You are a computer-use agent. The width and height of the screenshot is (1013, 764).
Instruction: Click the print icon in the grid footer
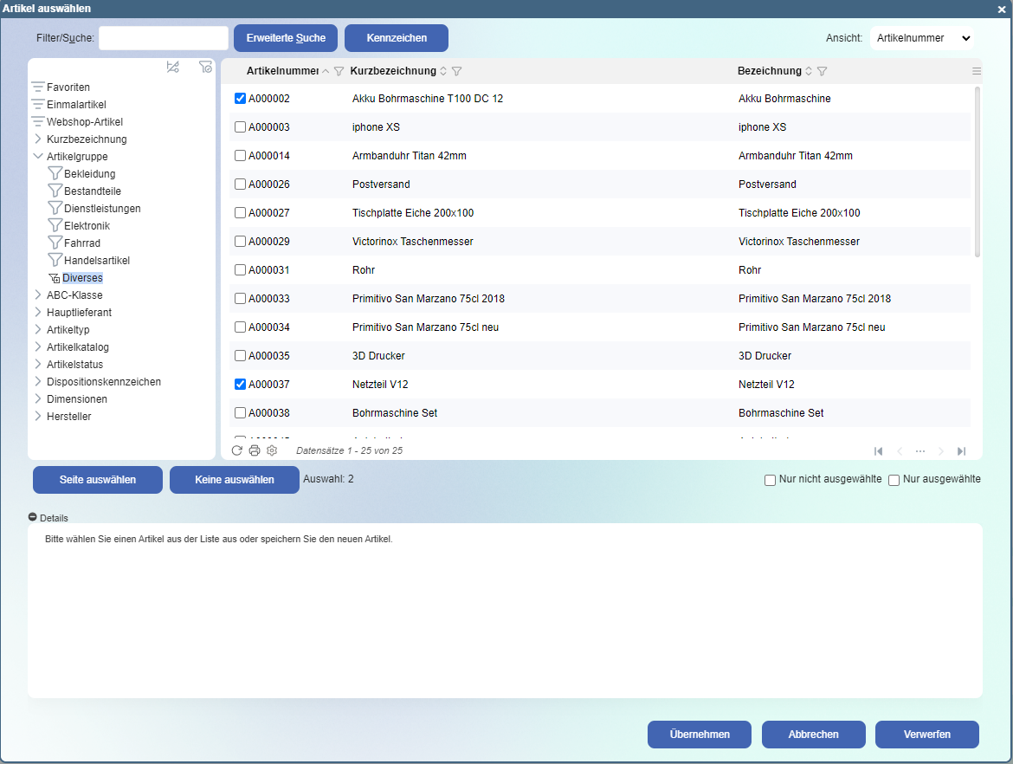[x=255, y=450]
